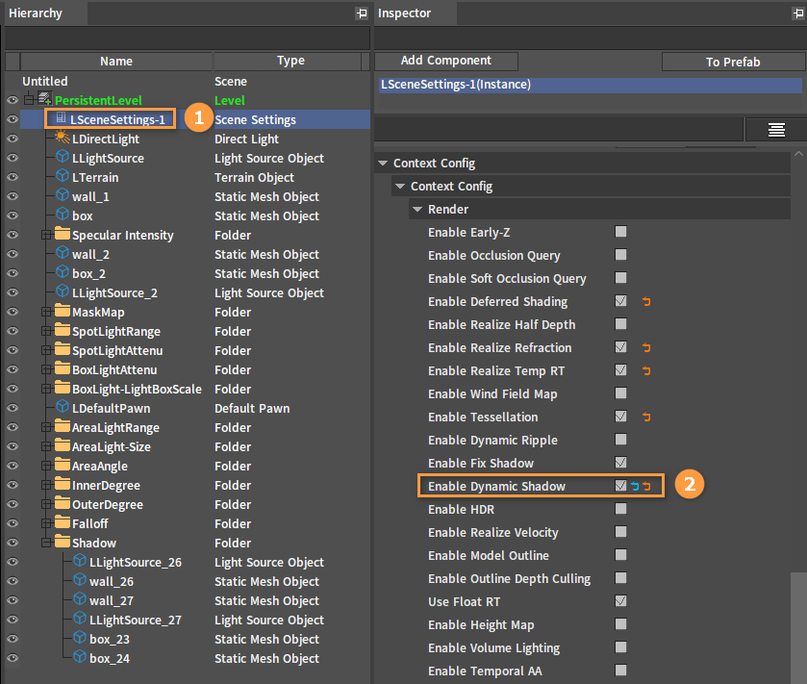Hide the LTerrain object with eye icon
This screenshot has width=807, height=684.
click(x=13, y=177)
